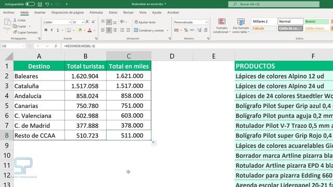Viewport: 333px width, 187px height.
Task: Click the insert function fx icon
Action: [x=56, y=46]
